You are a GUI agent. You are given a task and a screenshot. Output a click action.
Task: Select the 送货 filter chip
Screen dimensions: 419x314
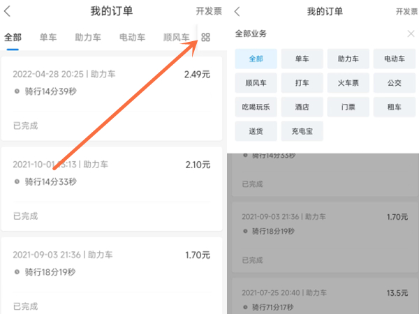pyautogui.click(x=256, y=131)
